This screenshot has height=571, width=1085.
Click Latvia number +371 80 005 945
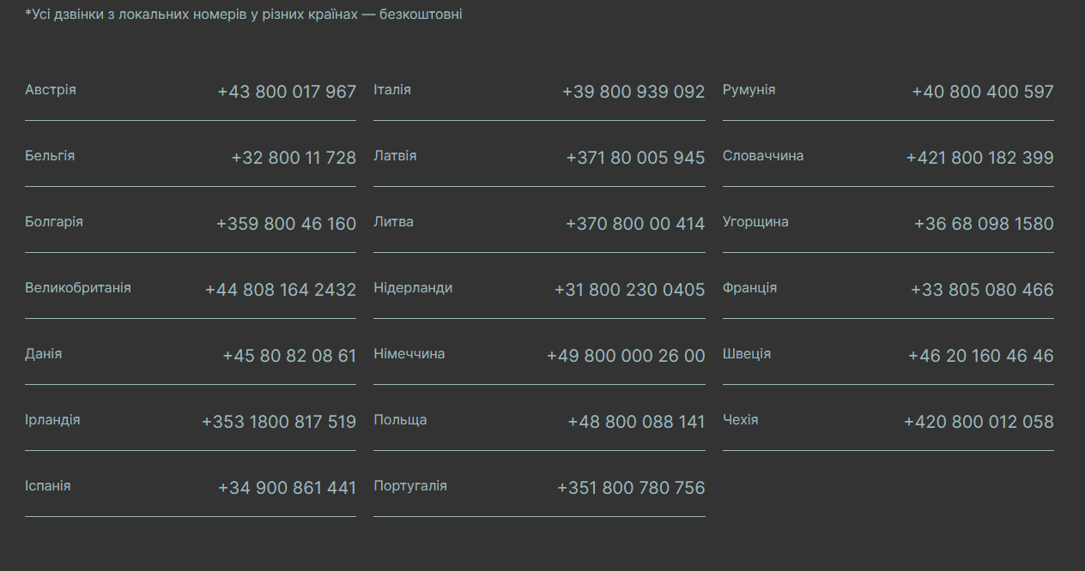[x=635, y=158]
